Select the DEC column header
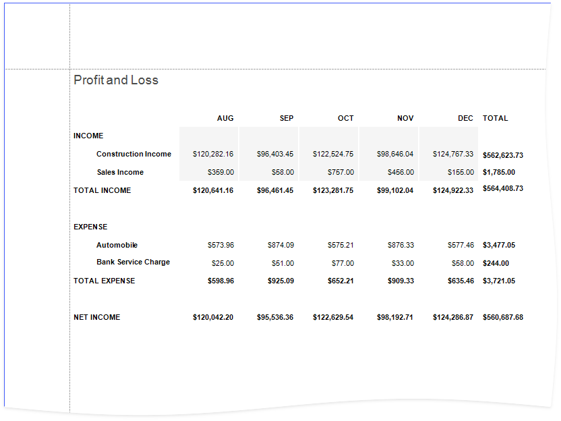The height and width of the screenshot is (421, 561). tap(465, 118)
